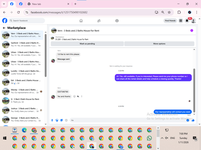Click the phone number message 5307360790
Image resolution: width=201 pixels, height=150 pixels.
(63, 92)
